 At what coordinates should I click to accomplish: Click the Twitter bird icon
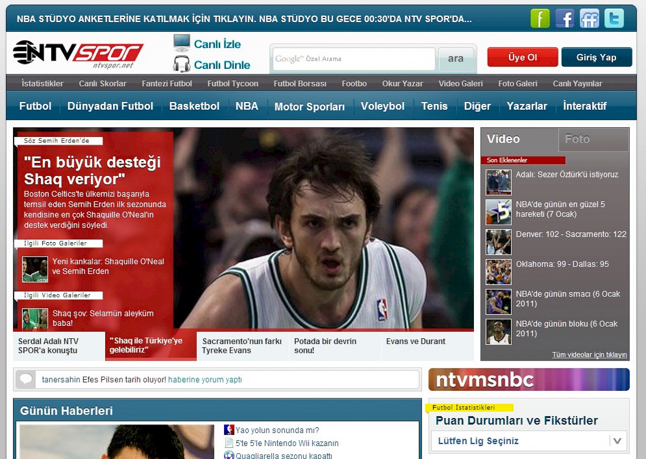point(614,18)
